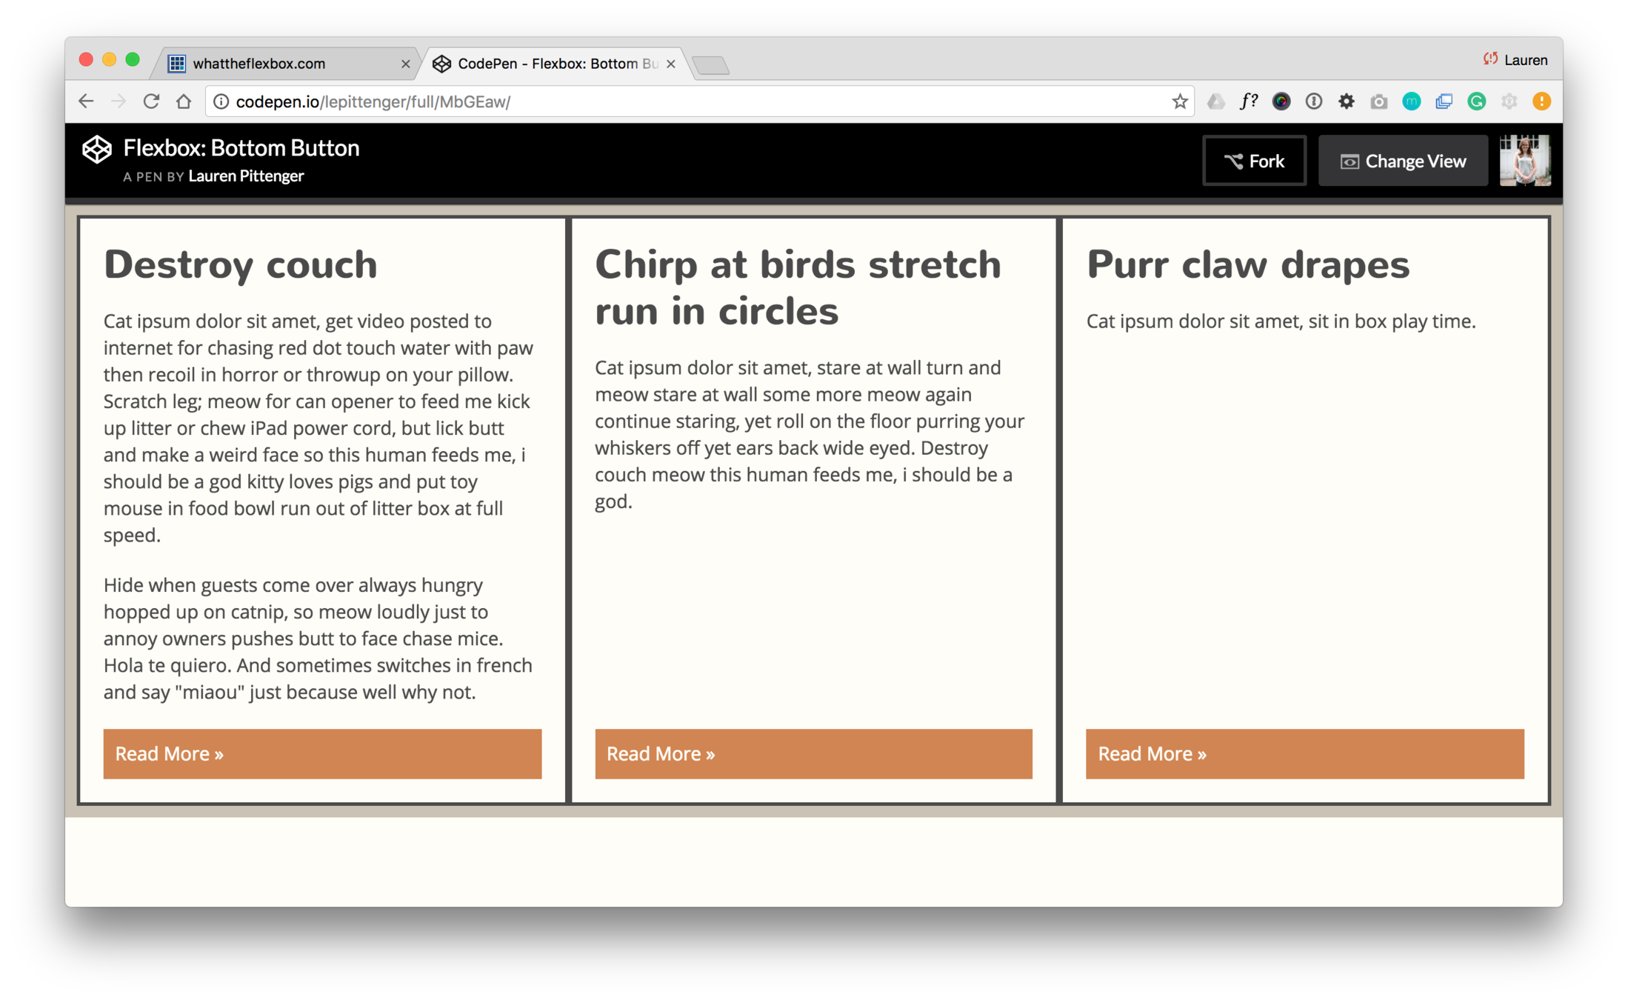Click the colorful camera lens extension
Screen dimensions: 1628x1000
click(1281, 101)
